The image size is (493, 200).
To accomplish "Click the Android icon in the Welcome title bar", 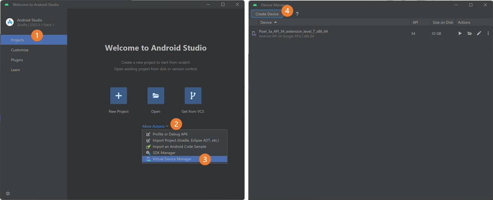I will pyautogui.click(x=7, y=5).
